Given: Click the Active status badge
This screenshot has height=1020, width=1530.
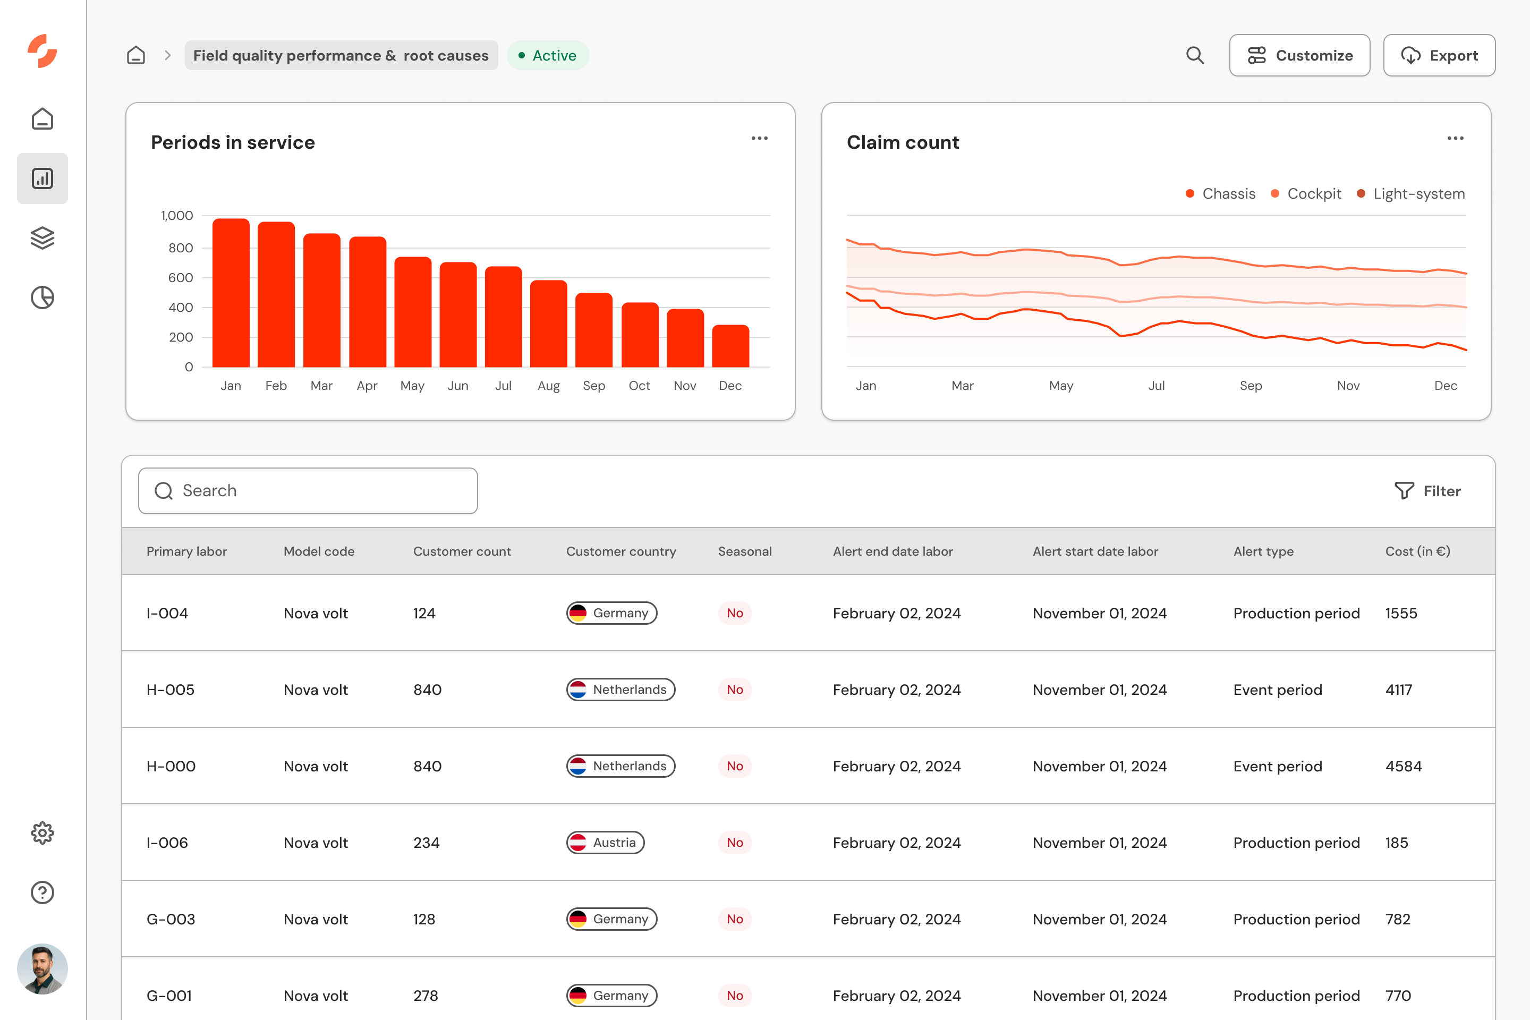Looking at the screenshot, I should 548,55.
